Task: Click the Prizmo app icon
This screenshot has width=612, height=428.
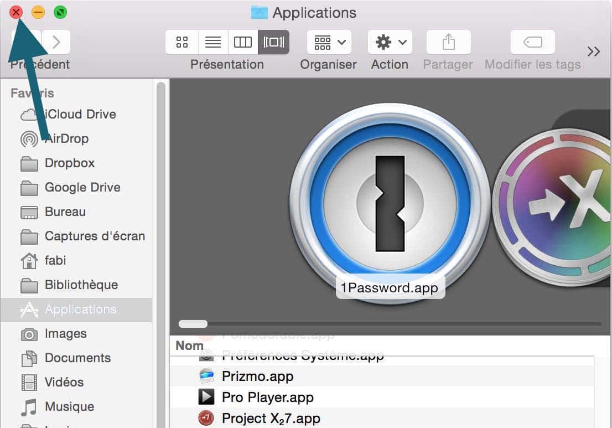Action: (206, 376)
